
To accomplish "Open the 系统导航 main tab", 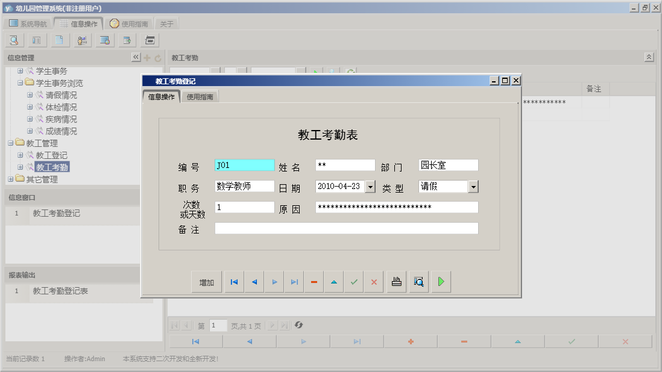I will (x=28, y=24).
